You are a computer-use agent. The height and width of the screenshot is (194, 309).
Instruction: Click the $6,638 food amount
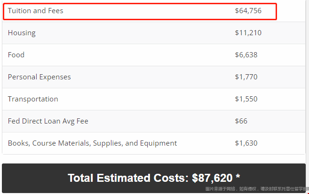[x=246, y=54]
